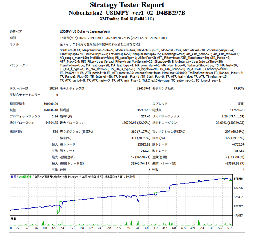This screenshot has height=233, width=253.
Task: Click the 初期証拠金 value 500000.00
Action: [x=51, y=104]
